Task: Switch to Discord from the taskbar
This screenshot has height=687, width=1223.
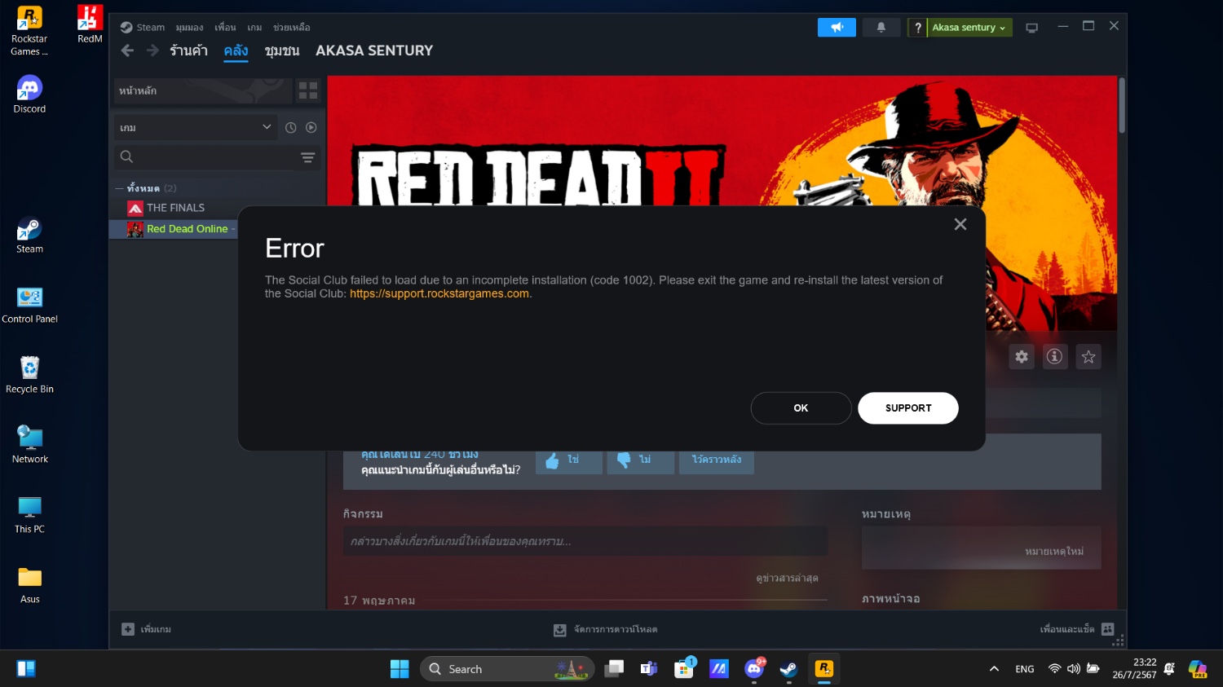Action: [x=754, y=669]
